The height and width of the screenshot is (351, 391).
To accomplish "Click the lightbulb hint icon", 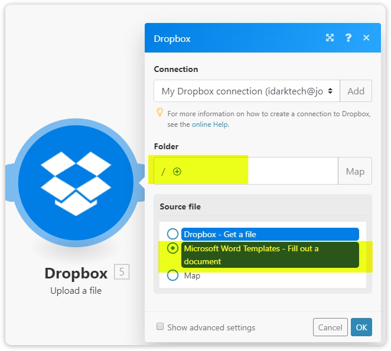I will pyautogui.click(x=159, y=112).
